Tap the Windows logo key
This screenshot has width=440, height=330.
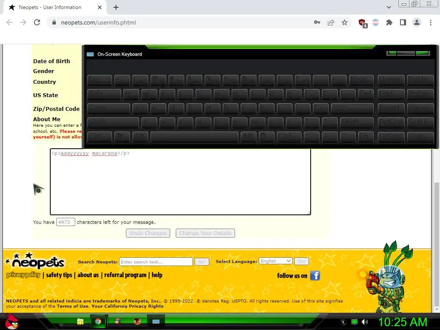(x=122, y=137)
